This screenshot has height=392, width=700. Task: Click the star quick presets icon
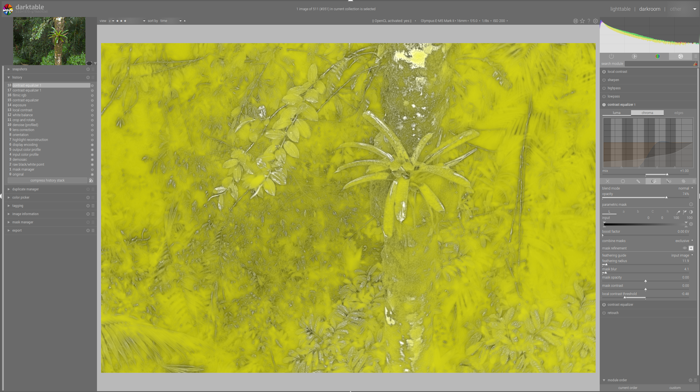pos(582,21)
